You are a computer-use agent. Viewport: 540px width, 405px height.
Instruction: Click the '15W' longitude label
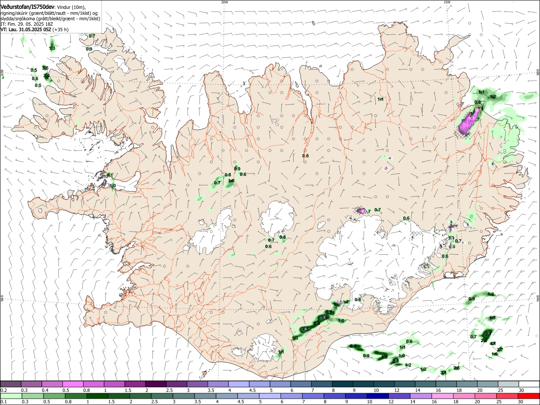click(x=447, y=2)
